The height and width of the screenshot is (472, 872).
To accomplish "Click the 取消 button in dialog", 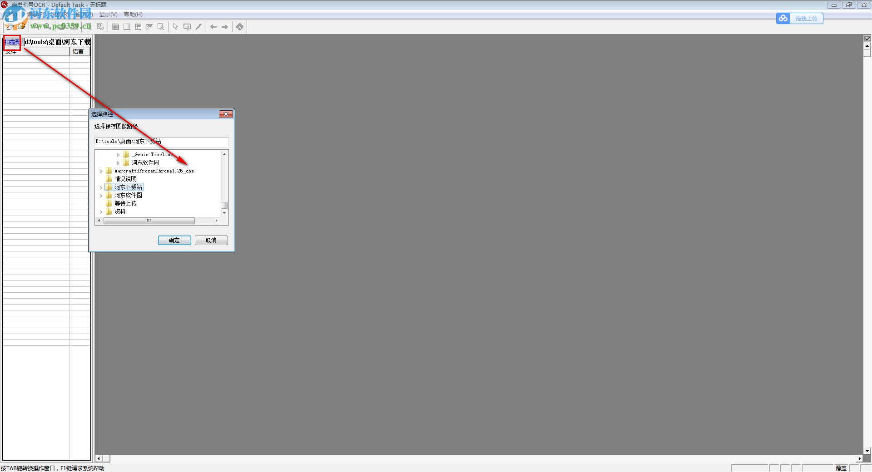I will coord(211,241).
